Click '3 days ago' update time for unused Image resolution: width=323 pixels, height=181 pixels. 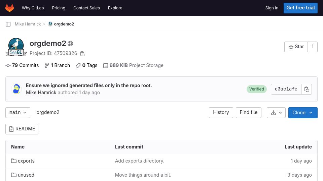click(299, 175)
